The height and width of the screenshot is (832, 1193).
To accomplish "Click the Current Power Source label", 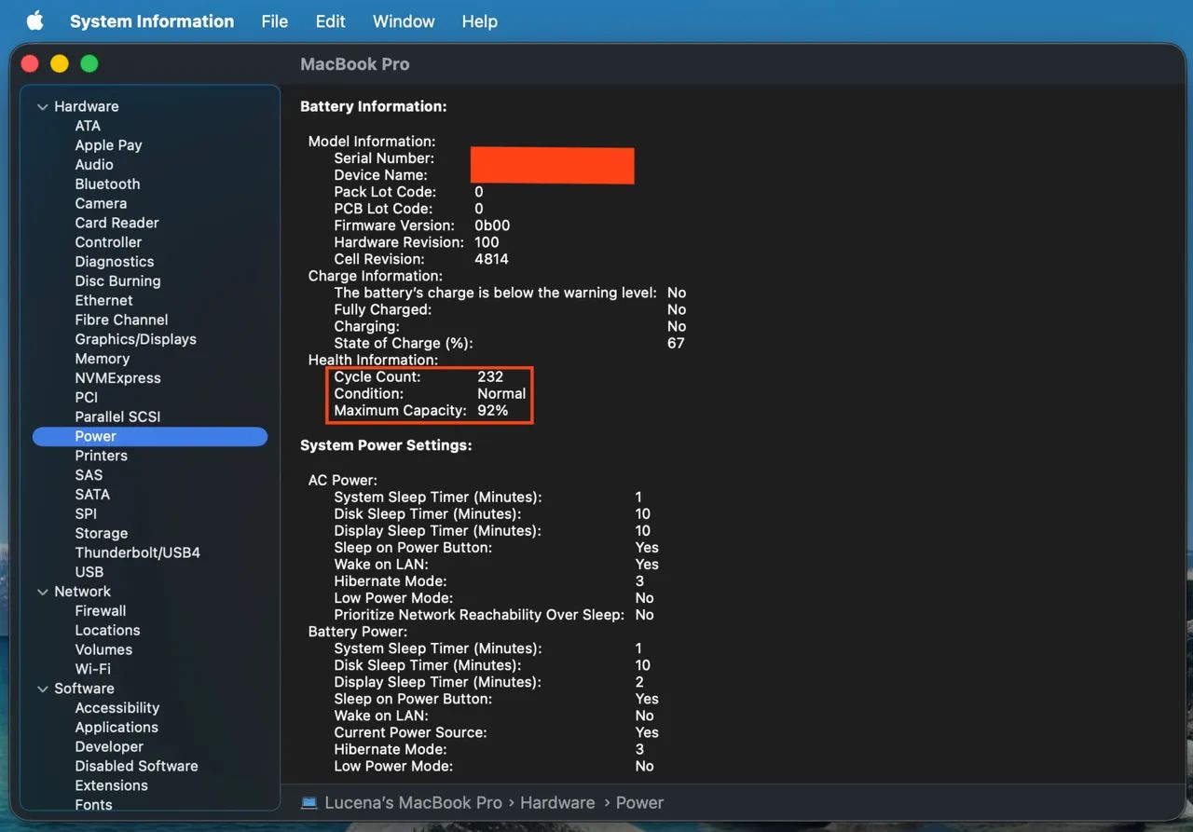I will tap(410, 732).
